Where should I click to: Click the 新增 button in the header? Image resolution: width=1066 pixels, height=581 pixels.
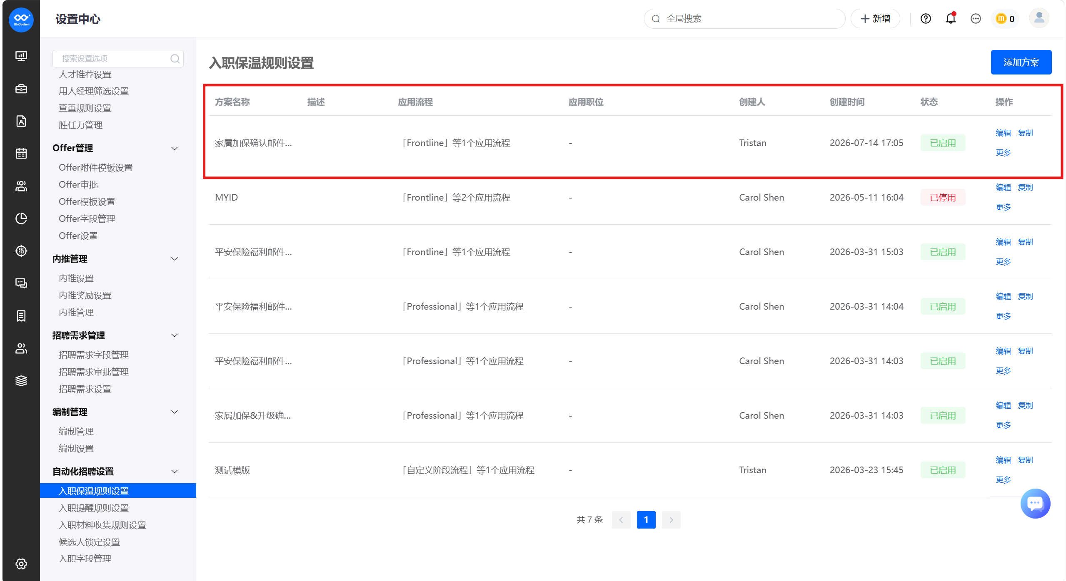pyautogui.click(x=875, y=19)
